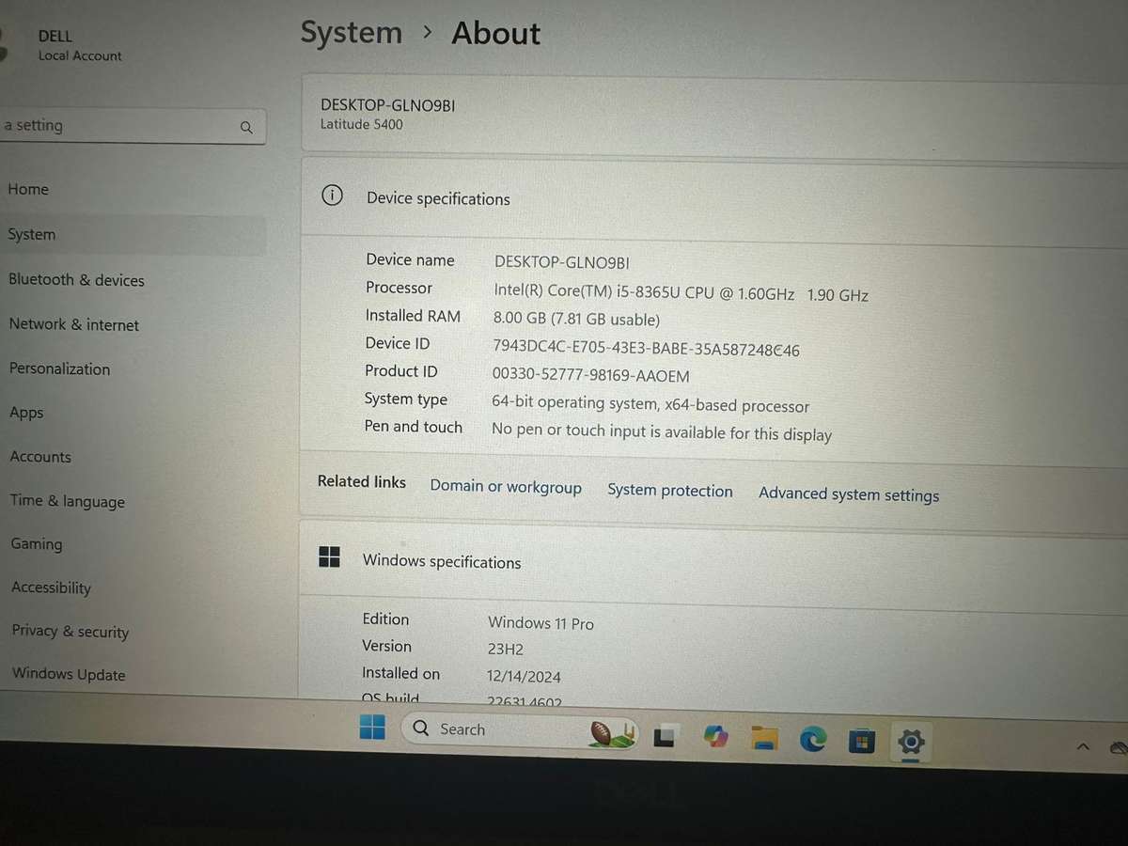
Task: Open System protection settings
Action: (670, 491)
